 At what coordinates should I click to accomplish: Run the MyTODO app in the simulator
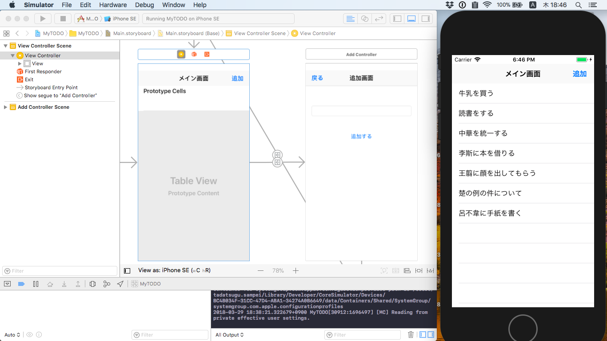42,18
